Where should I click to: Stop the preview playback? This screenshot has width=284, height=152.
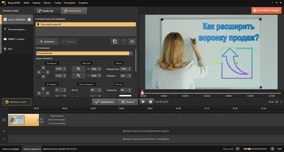pos(151,102)
